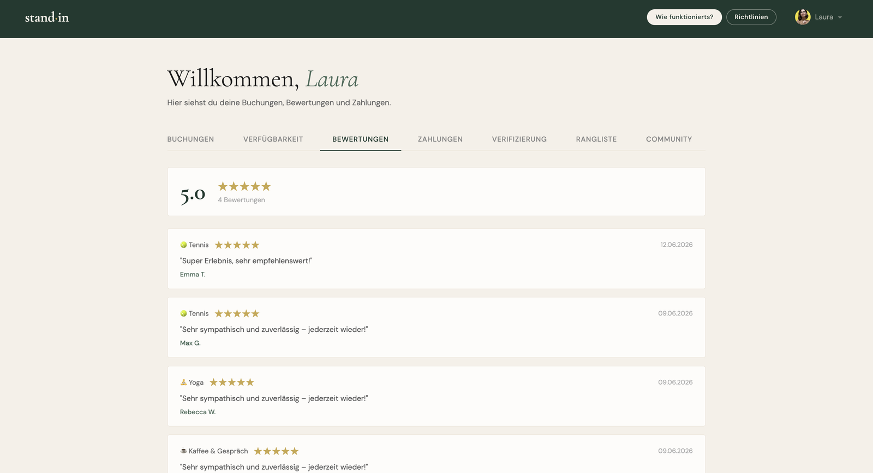Open the Verifizierung tab
The width and height of the screenshot is (873, 473).
[x=519, y=140]
